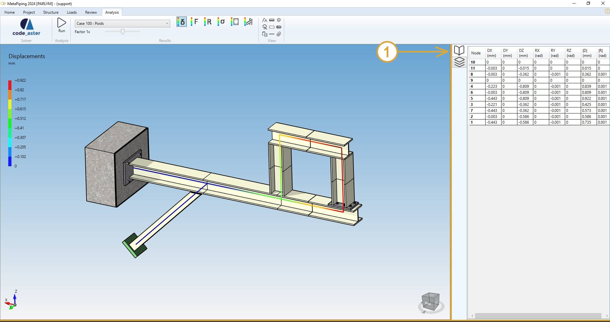Open the Project tab
Viewport: 610px width, 322px height.
click(29, 12)
